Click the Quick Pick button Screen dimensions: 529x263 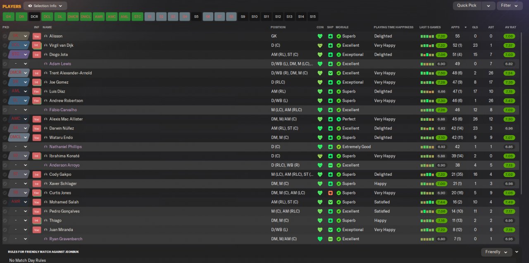point(467,6)
